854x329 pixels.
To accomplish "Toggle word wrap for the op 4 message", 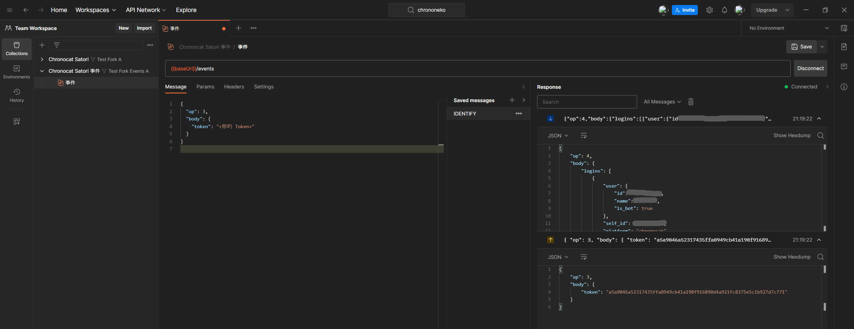I will [x=584, y=135].
